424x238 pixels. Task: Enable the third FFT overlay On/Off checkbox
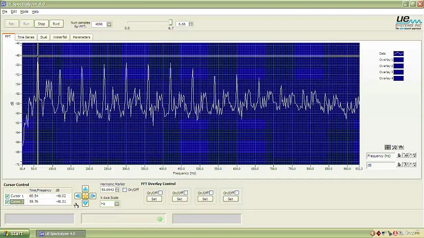click(x=211, y=193)
